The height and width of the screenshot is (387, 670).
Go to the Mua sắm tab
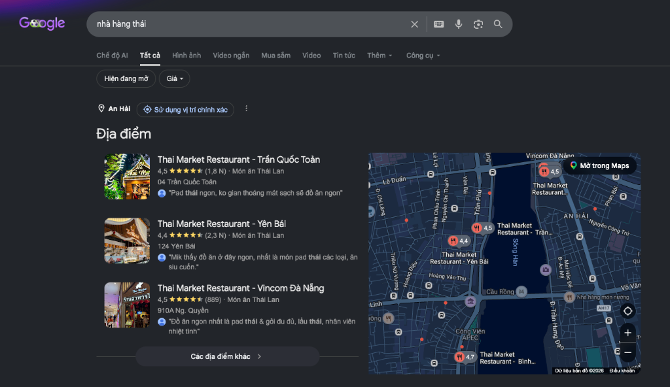point(275,56)
